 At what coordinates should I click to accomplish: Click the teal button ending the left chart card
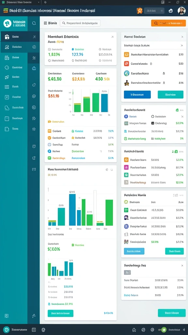point(60,313)
